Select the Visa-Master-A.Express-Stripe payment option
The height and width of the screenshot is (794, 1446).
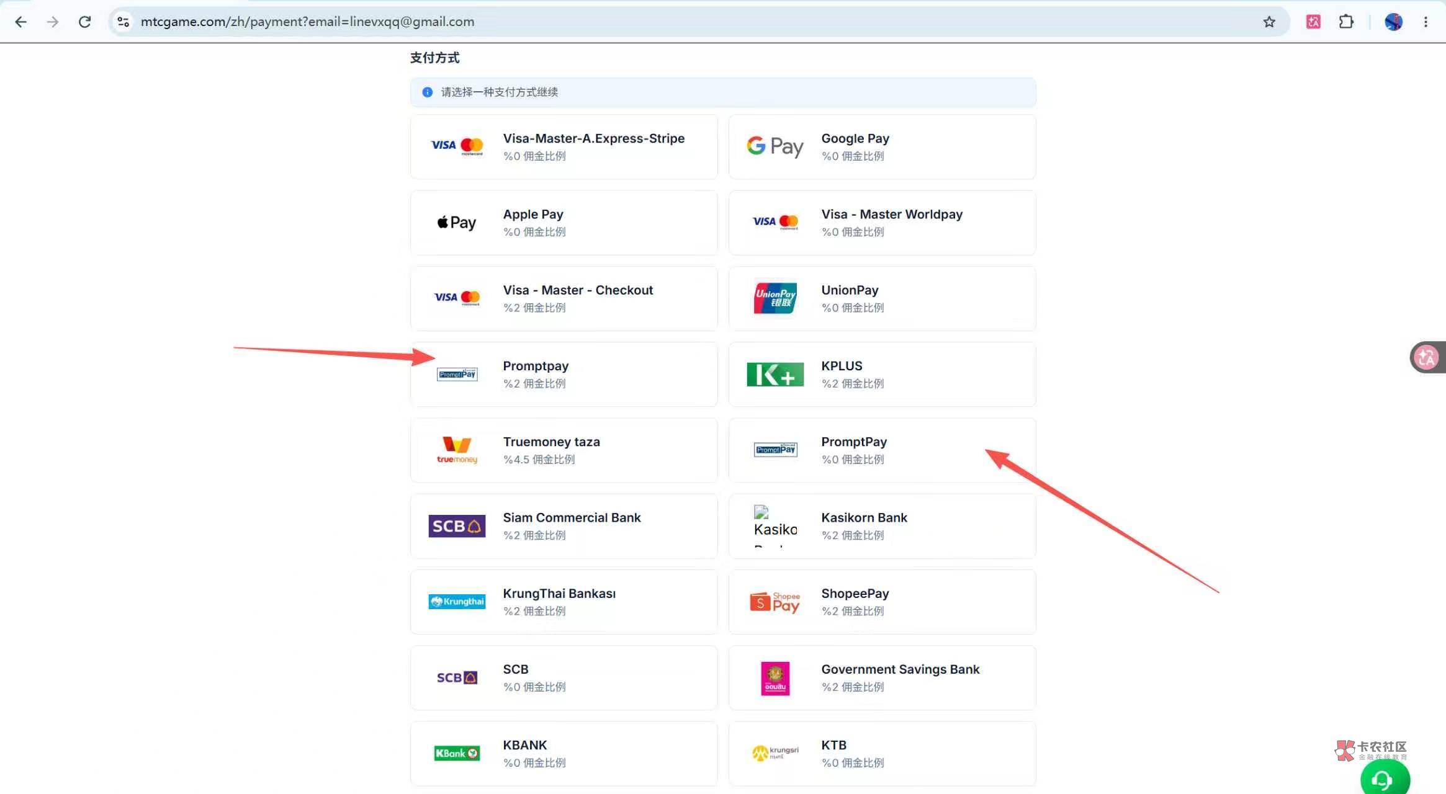(x=564, y=146)
